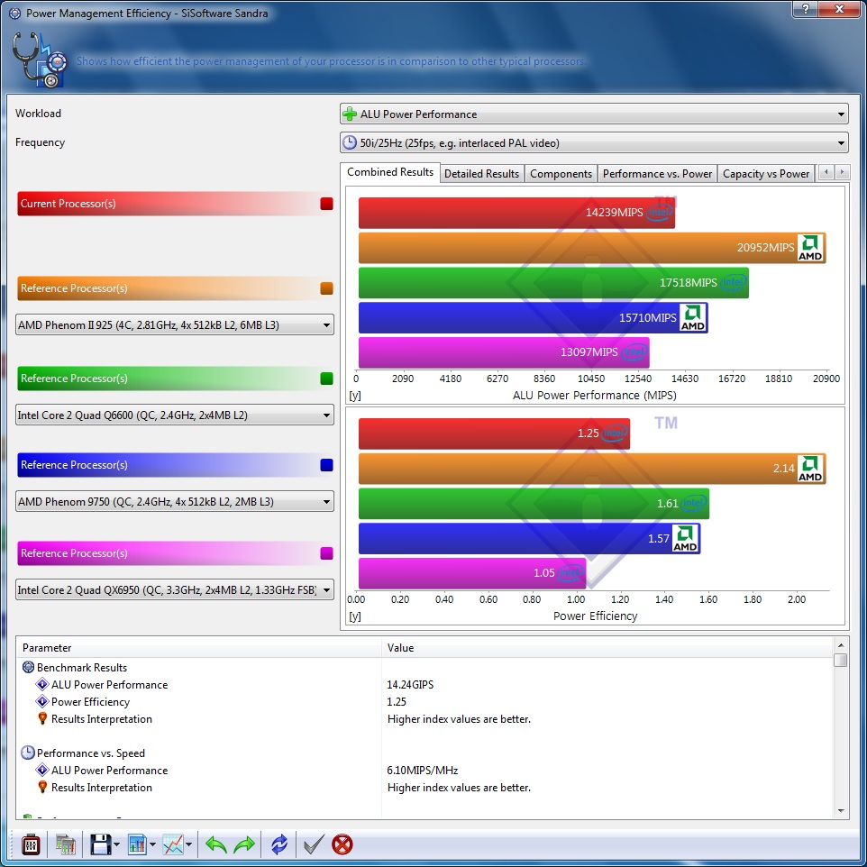Open the Capacity vs Power tab
The height and width of the screenshot is (867, 867).
click(766, 174)
